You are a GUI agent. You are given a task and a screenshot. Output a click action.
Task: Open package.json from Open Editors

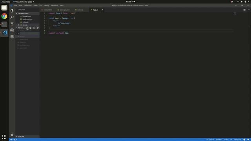point(27,19)
